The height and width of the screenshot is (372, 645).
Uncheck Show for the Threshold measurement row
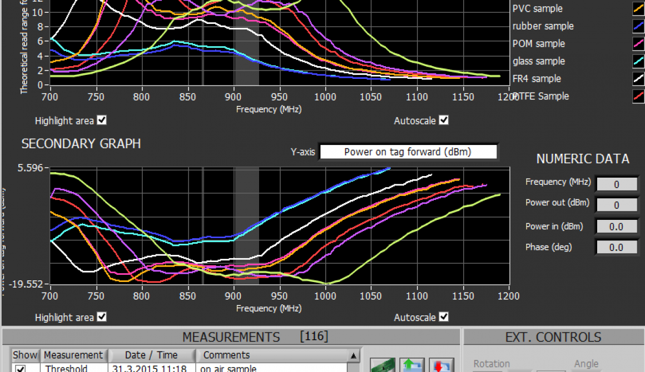[21, 368]
